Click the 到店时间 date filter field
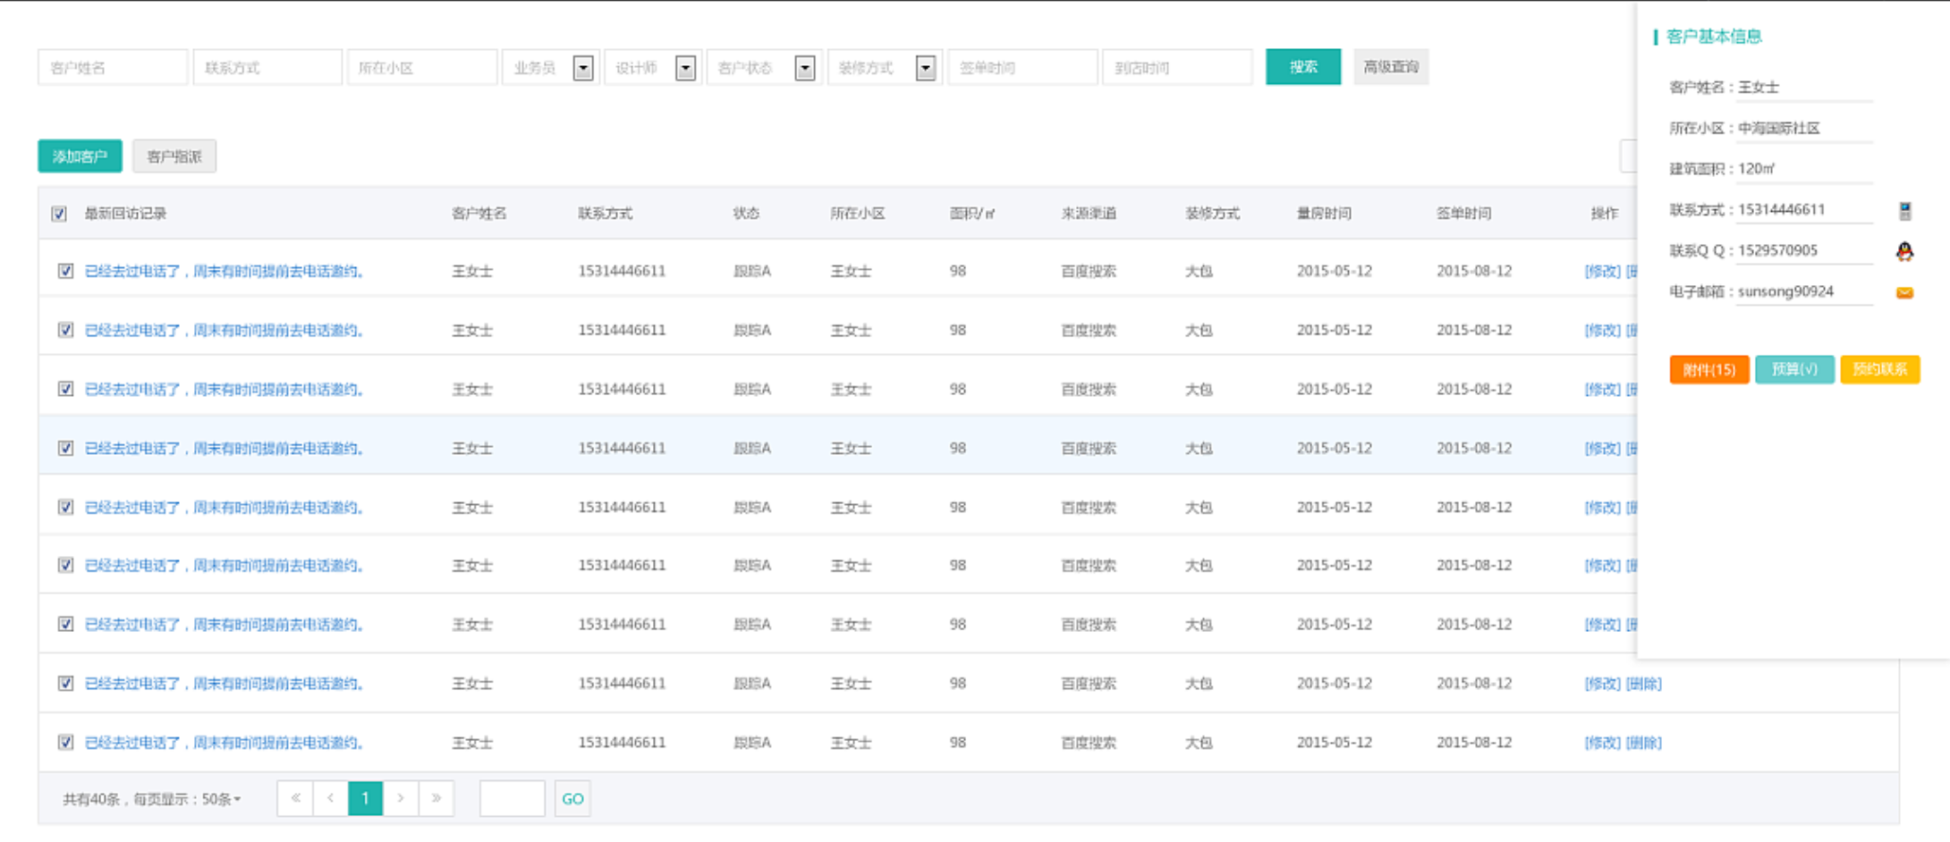Image resolution: width=1950 pixels, height=842 pixels. [x=1177, y=67]
